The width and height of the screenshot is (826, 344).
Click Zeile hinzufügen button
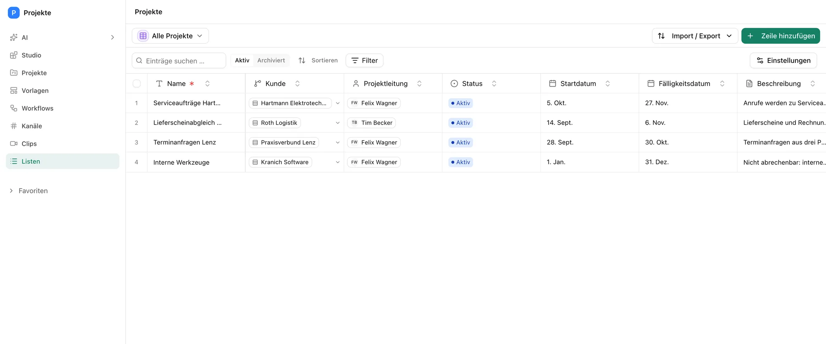[x=781, y=36]
